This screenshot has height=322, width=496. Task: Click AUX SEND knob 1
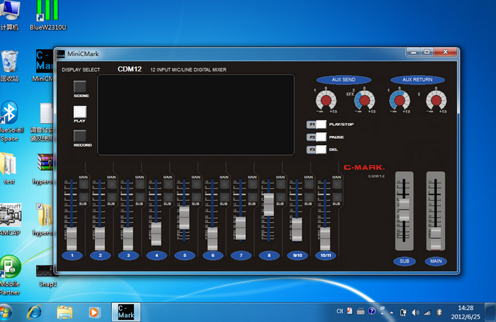326,101
